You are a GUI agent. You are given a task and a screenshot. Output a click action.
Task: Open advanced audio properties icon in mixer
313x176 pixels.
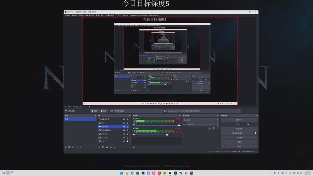(134, 147)
